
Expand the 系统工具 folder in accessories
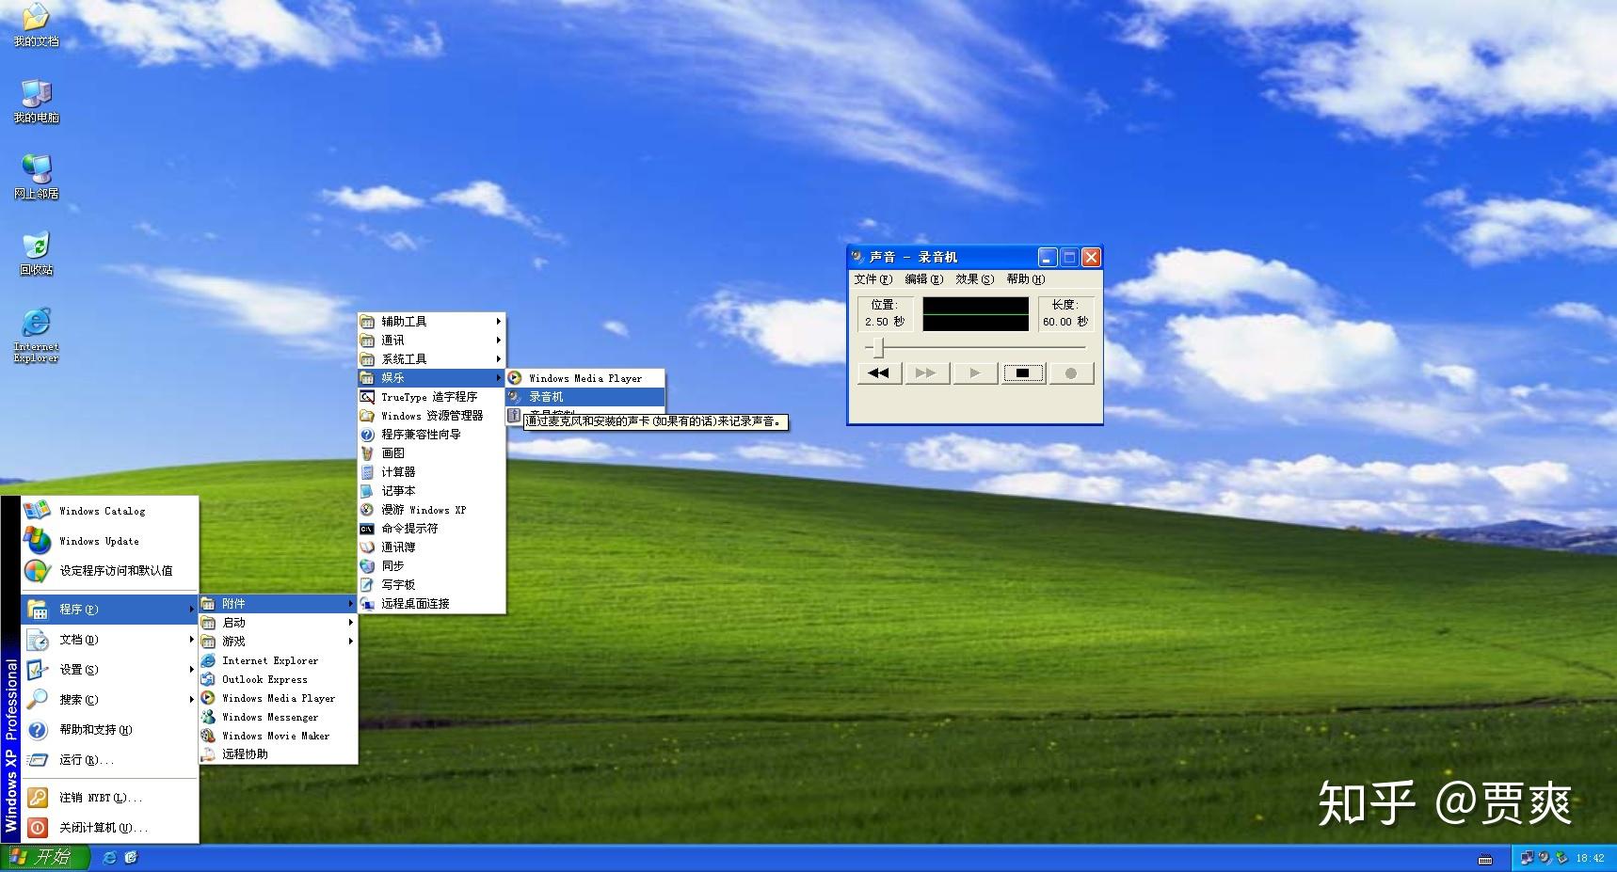coord(432,359)
